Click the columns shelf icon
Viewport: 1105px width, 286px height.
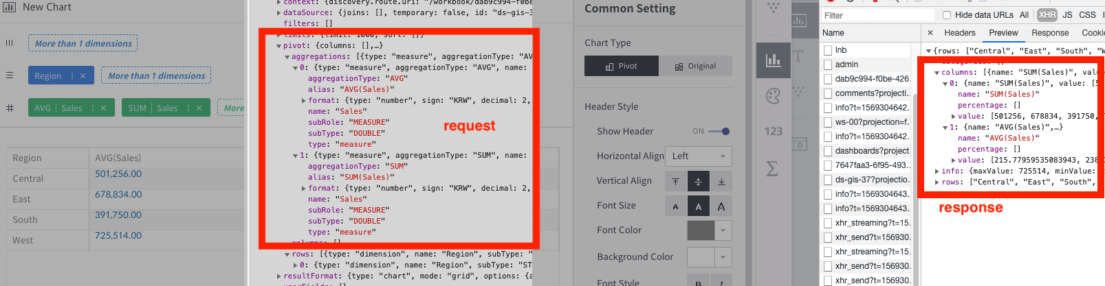(10, 43)
